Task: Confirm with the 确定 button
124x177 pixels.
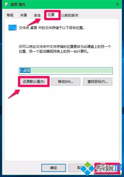Action: (54, 168)
